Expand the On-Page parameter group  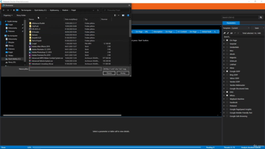point(224,40)
